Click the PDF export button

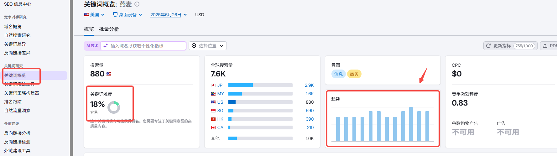(549, 46)
